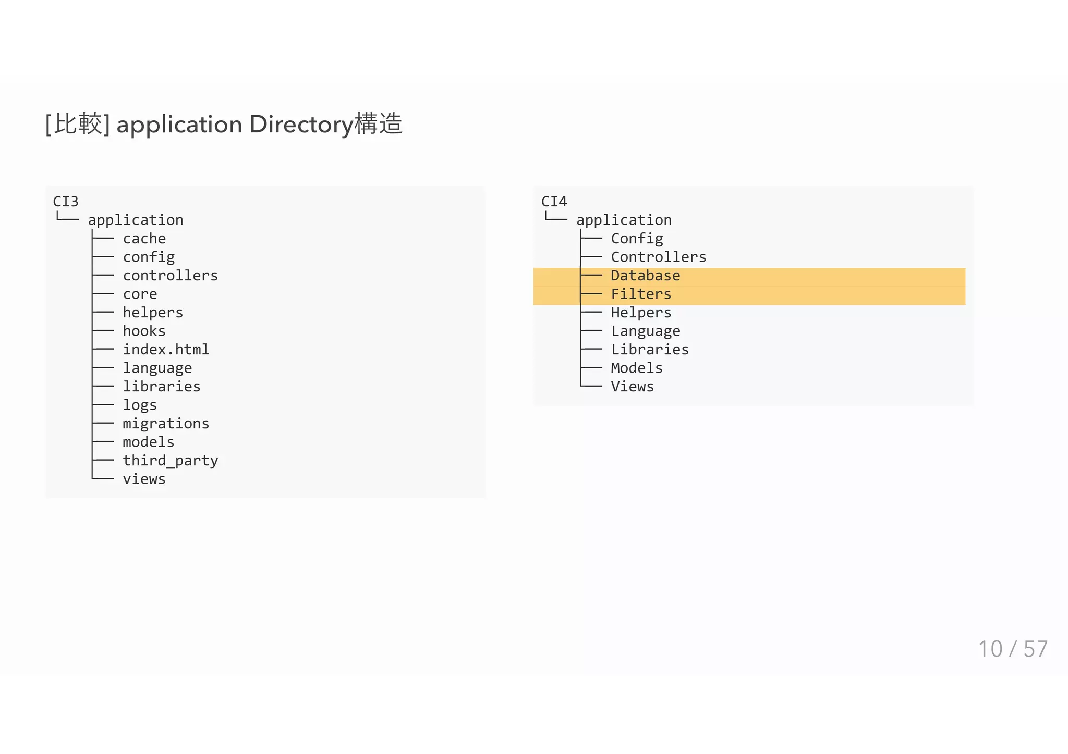This screenshot has width=1068, height=754.
Task: Click the 'logs' directory entry
Action: tap(140, 405)
